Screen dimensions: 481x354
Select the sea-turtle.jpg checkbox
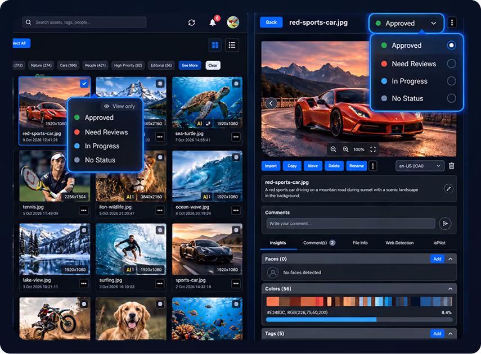pos(236,83)
